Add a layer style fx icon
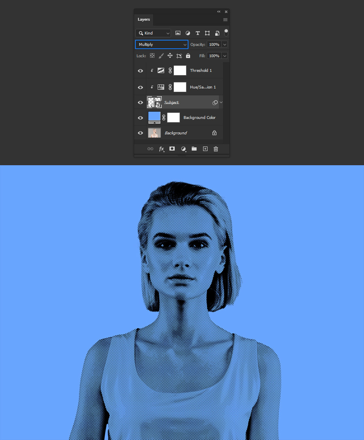Screen dimensions: 364x440 pyautogui.click(x=161, y=149)
